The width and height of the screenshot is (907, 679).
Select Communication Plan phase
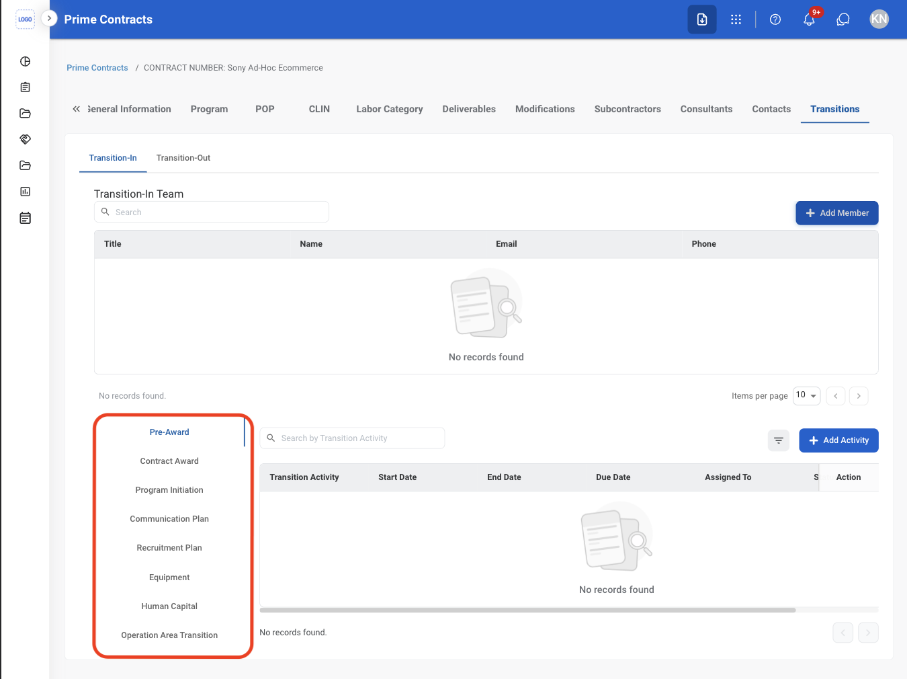(x=169, y=519)
